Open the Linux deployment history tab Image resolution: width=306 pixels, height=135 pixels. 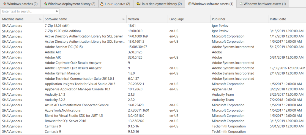[159, 4]
